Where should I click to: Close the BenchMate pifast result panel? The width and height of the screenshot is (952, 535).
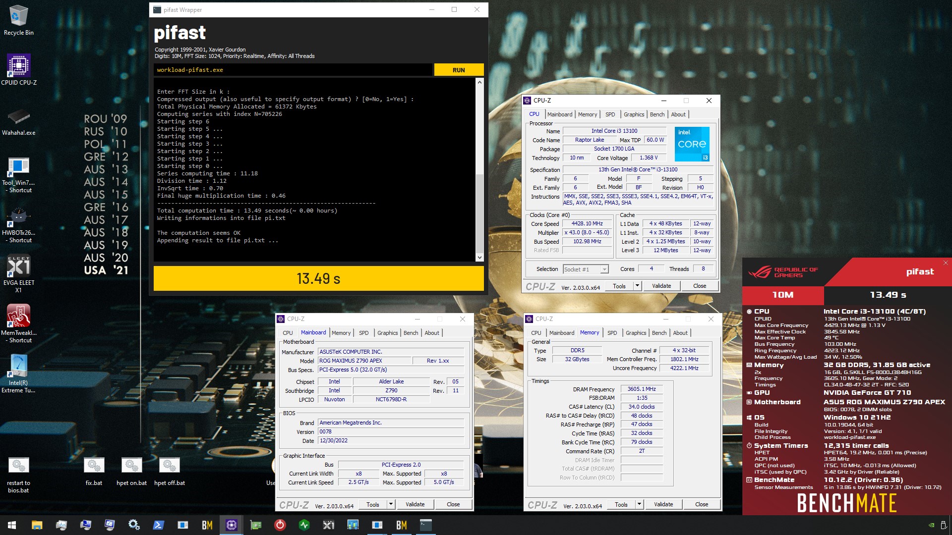tap(946, 263)
